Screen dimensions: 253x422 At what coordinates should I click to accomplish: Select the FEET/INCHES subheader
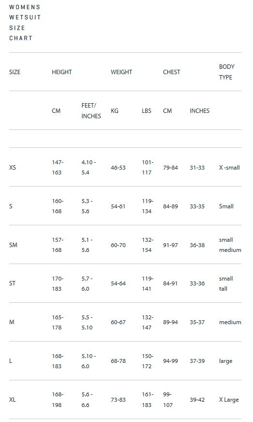point(91,110)
